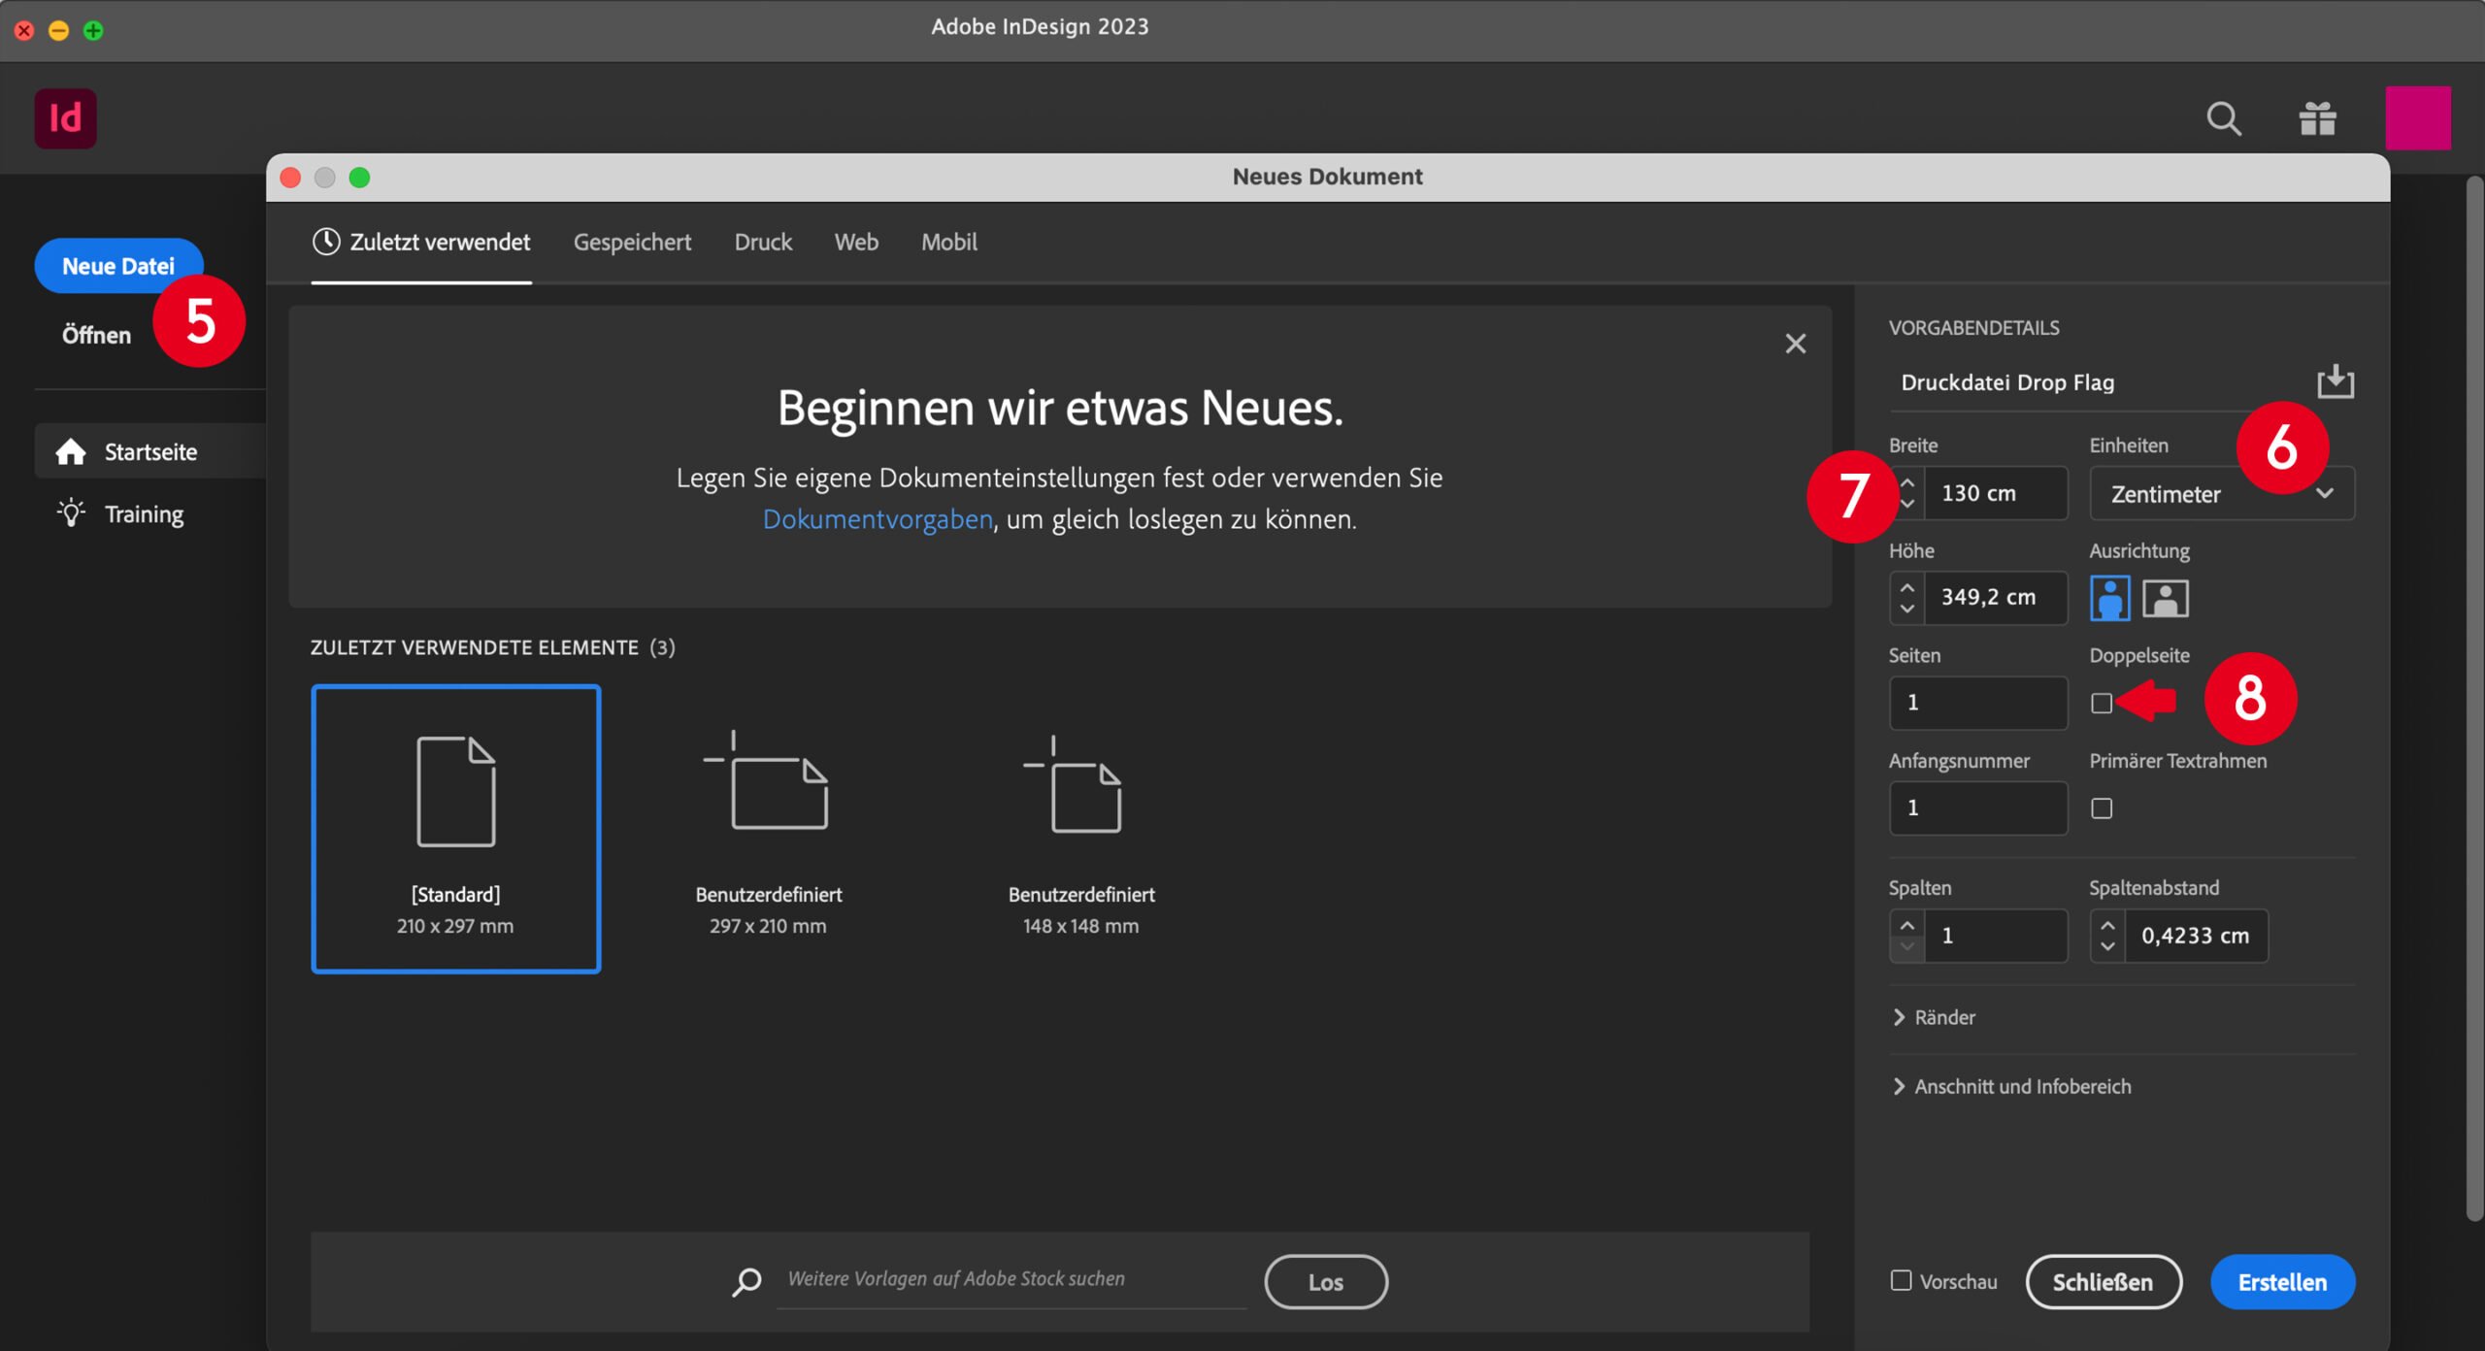The height and width of the screenshot is (1351, 2485).
Task: Click the Startseite home icon
Action: (71, 452)
